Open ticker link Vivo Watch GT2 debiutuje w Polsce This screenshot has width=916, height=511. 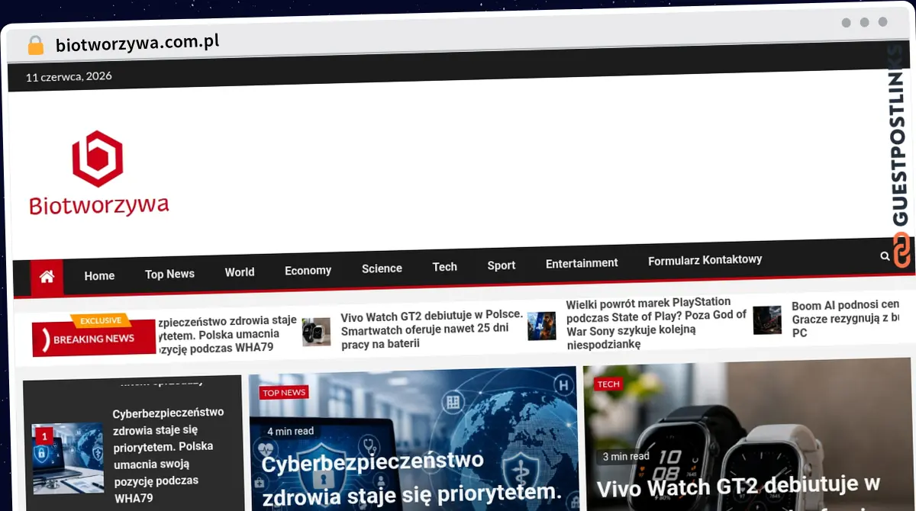(x=432, y=329)
